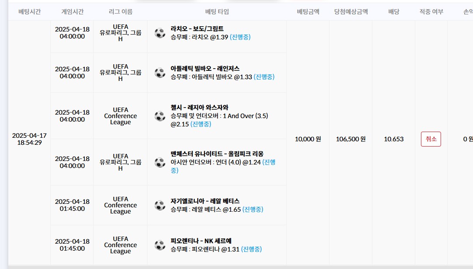Click soccer ball icon beside 아틀레틱 빌바오 - 레인저스
Viewport: 473px width, 269px height.
(160, 73)
